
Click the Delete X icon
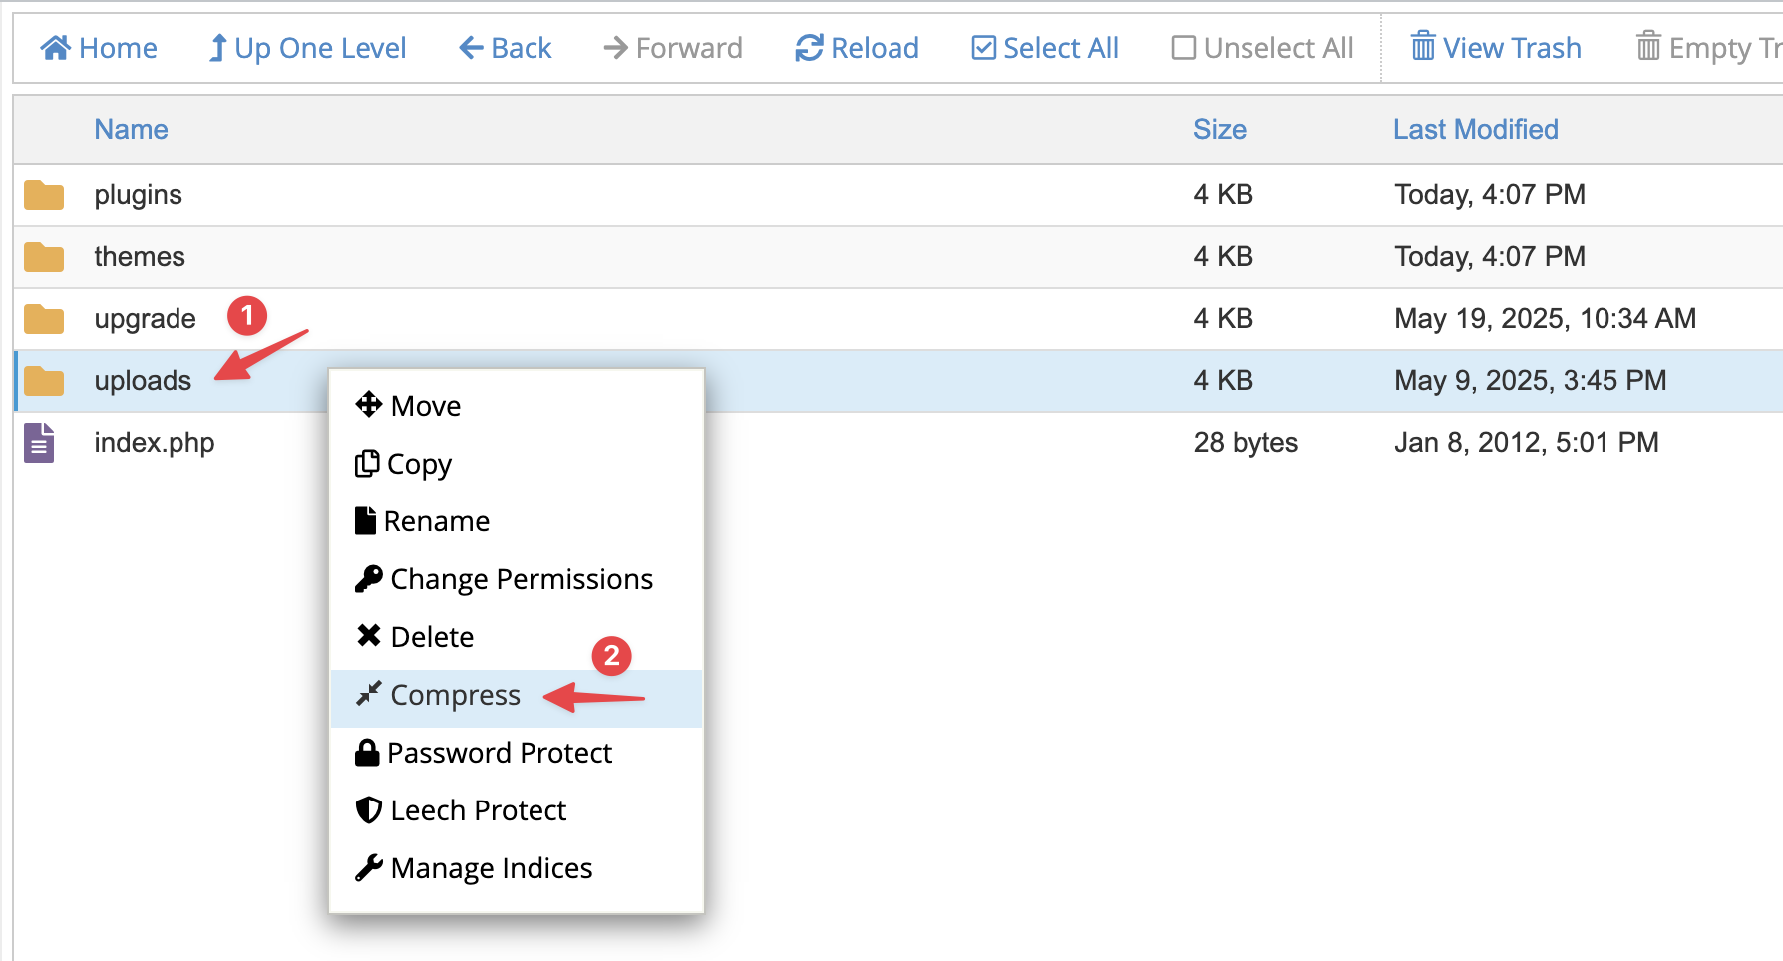(369, 635)
